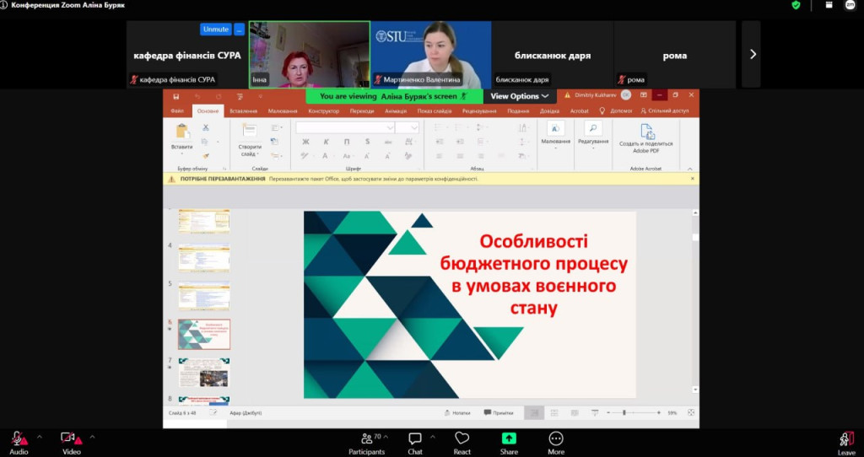The image size is (864, 457).
Task: Toggle Italic (К) formatting
Action: coord(327,142)
